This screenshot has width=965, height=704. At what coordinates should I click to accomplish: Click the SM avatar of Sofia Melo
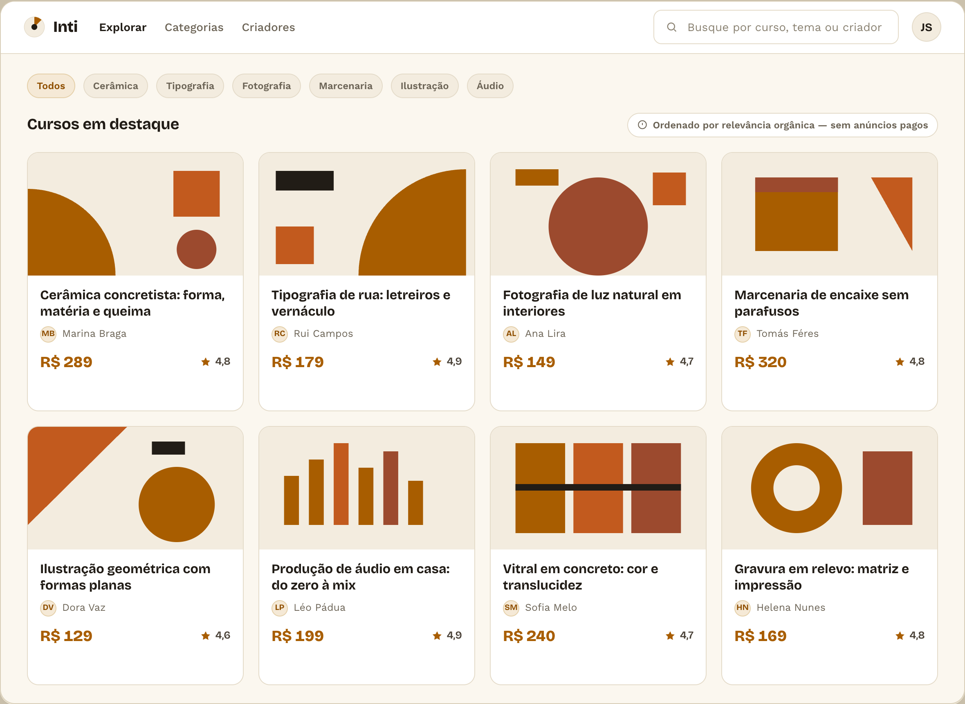(x=511, y=608)
